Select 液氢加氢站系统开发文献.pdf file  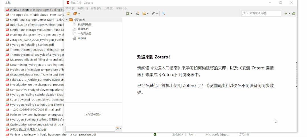point(28,129)
